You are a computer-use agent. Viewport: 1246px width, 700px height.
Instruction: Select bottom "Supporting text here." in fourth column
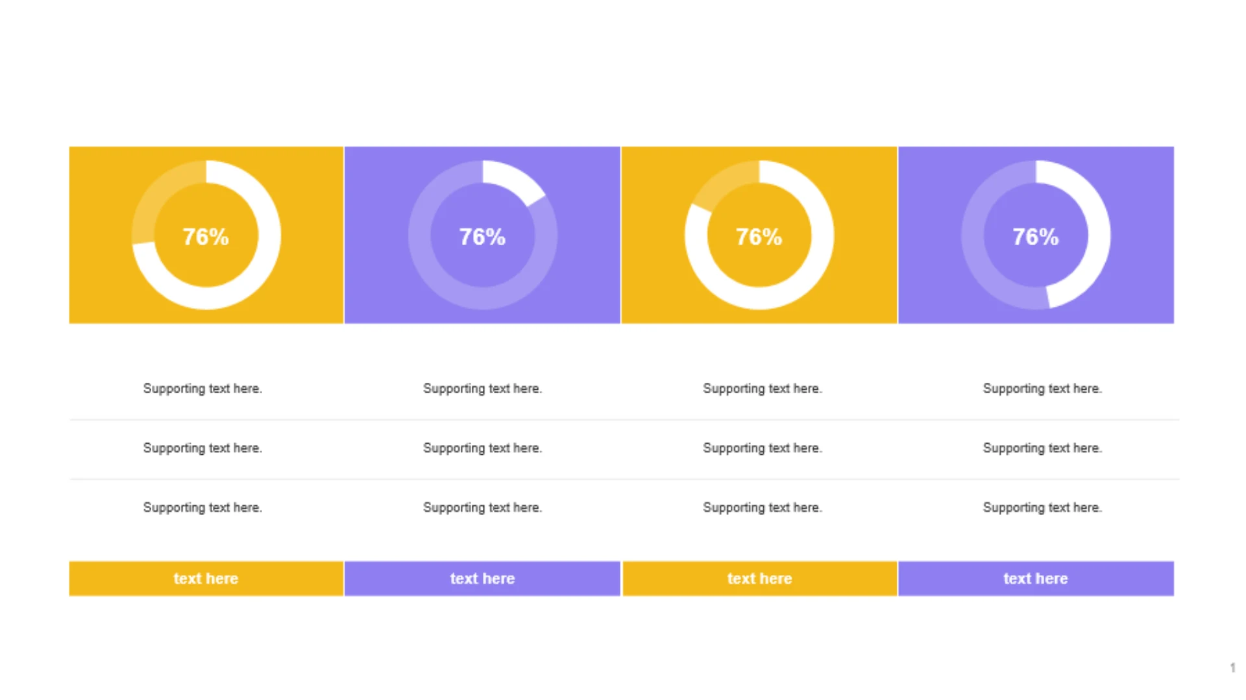coord(1042,507)
